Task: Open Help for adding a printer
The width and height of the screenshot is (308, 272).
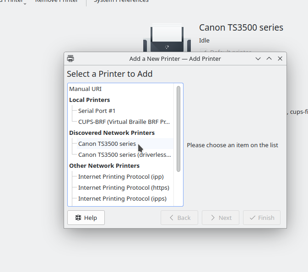Action: pos(86,218)
